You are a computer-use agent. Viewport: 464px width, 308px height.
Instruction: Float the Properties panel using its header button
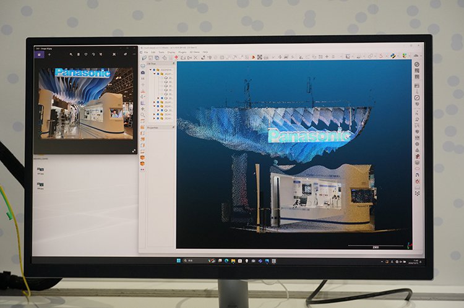173,127
